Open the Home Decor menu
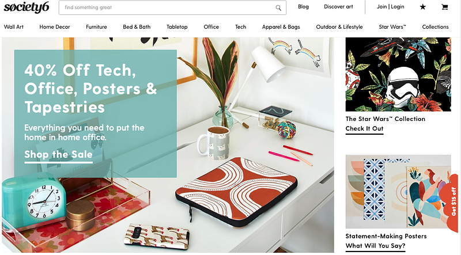This screenshot has height=255, width=461. pyautogui.click(x=55, y=26)
